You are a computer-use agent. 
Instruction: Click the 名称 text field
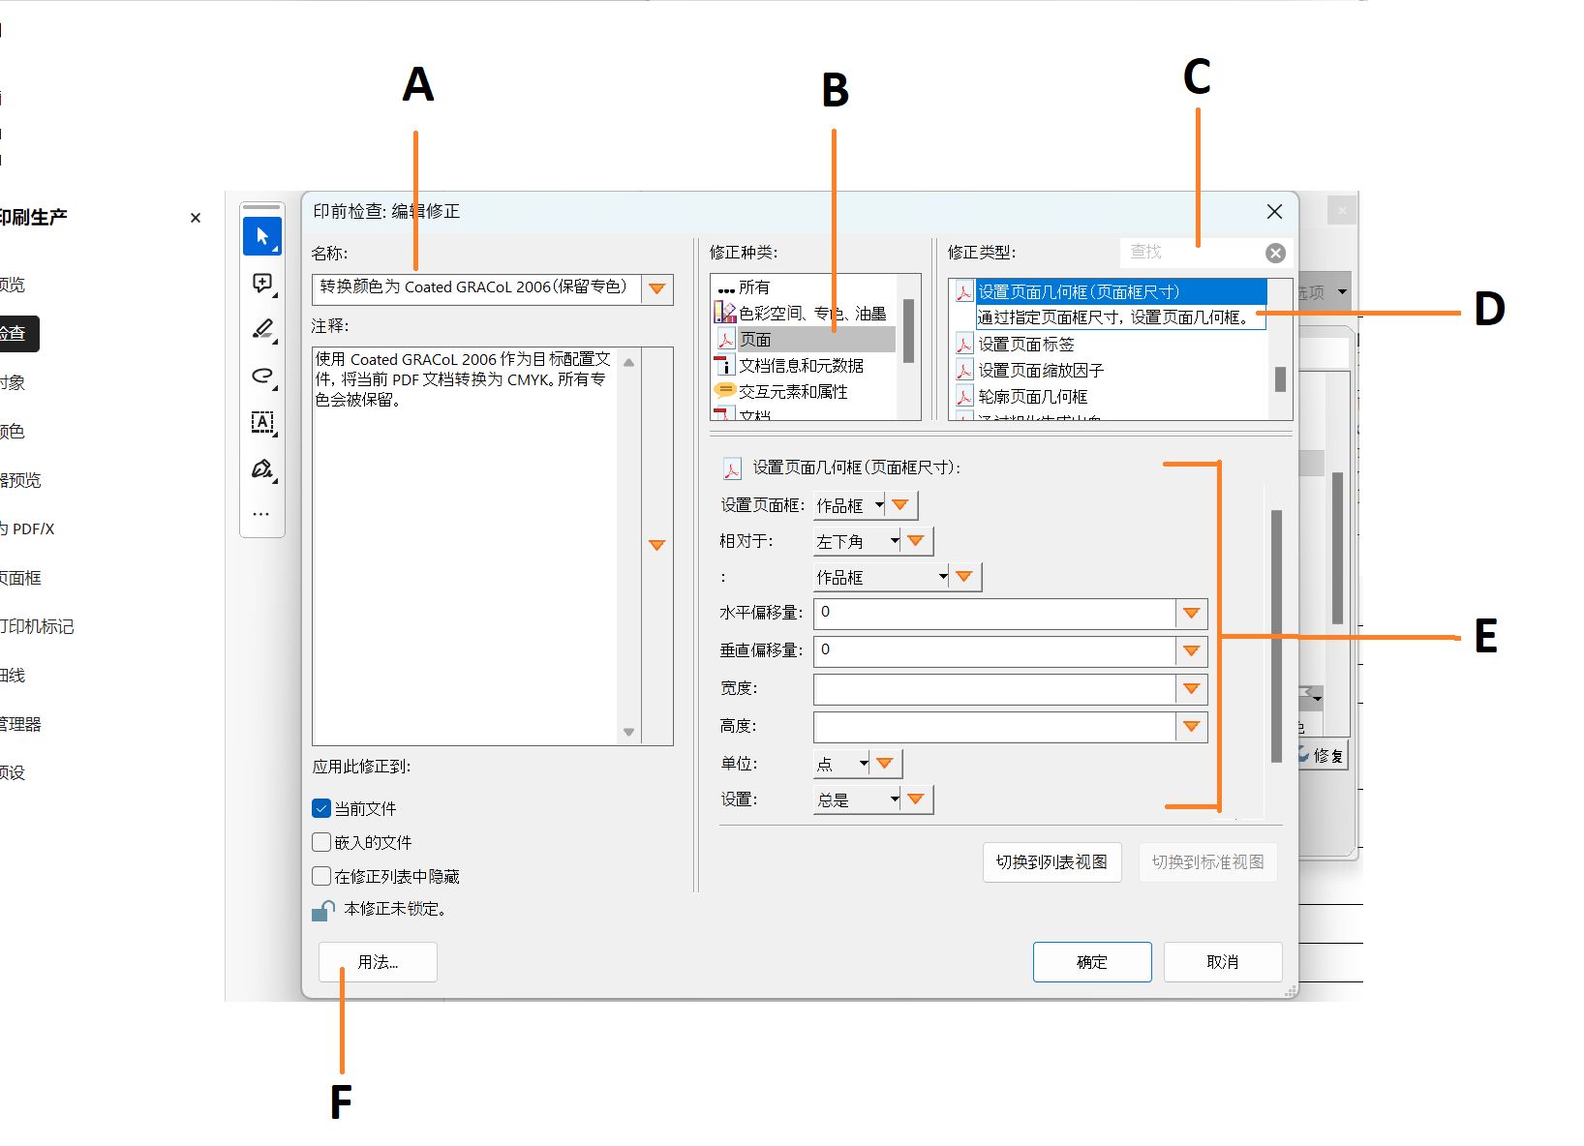pyautogui.click(x=476, y=288)
